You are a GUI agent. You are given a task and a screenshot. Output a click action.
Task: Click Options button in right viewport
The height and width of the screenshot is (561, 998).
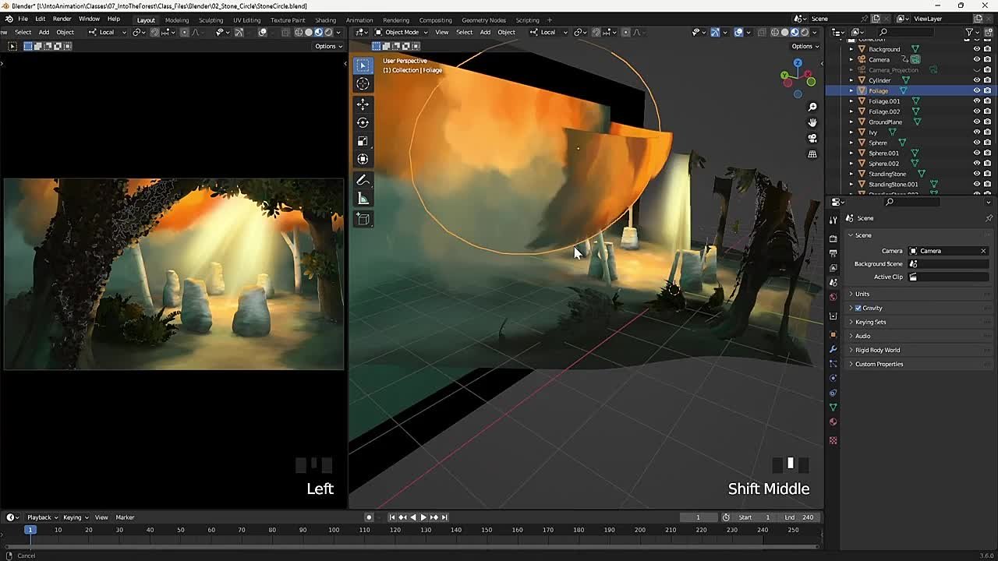pyautogui.click(x=805, y=46)
